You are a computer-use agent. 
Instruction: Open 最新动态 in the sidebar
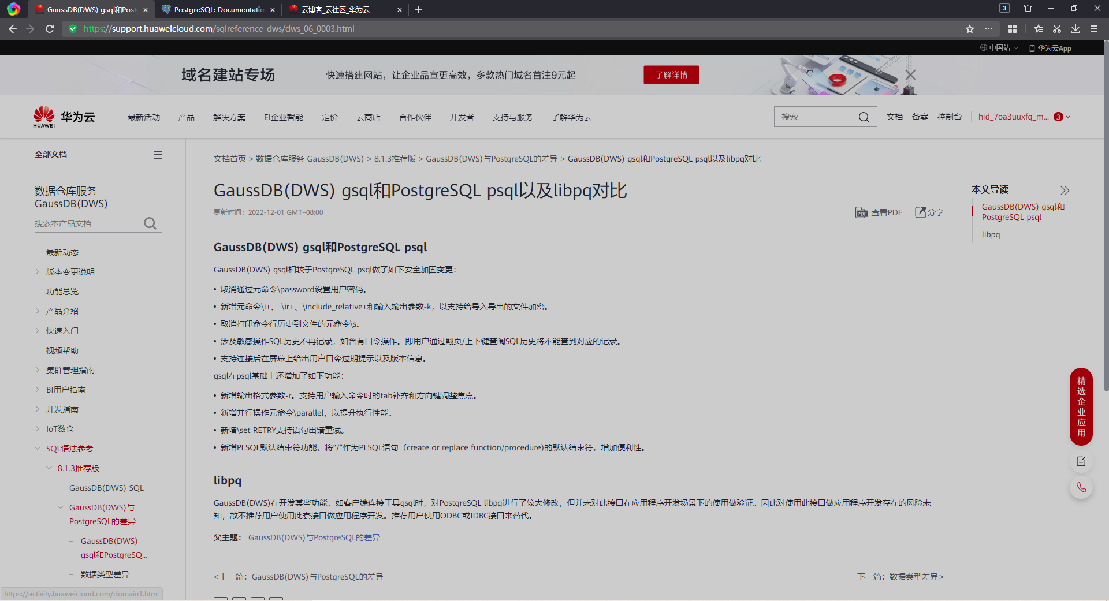[62, 252]
